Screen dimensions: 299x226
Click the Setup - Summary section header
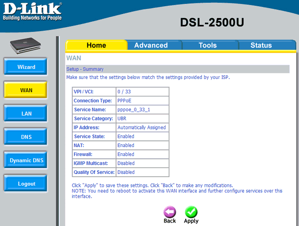(85, 69)
